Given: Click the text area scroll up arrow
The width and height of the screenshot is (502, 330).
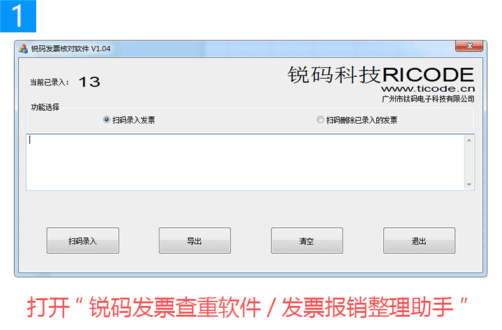Looking at the screenshot, I should [469, 140].
